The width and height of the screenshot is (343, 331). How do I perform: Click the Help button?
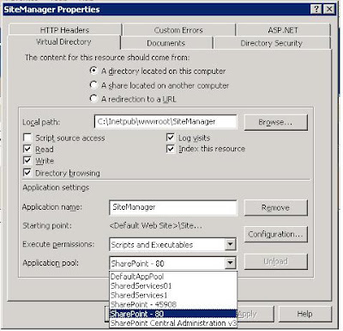point(305,314)
